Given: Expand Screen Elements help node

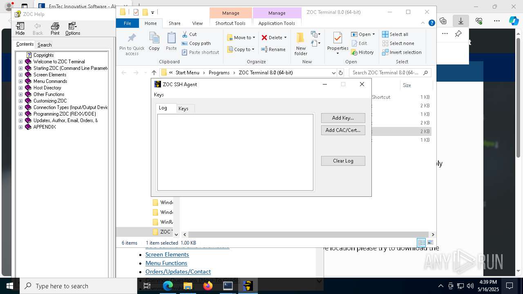Looking at the screenshot, I should point(20,75).
